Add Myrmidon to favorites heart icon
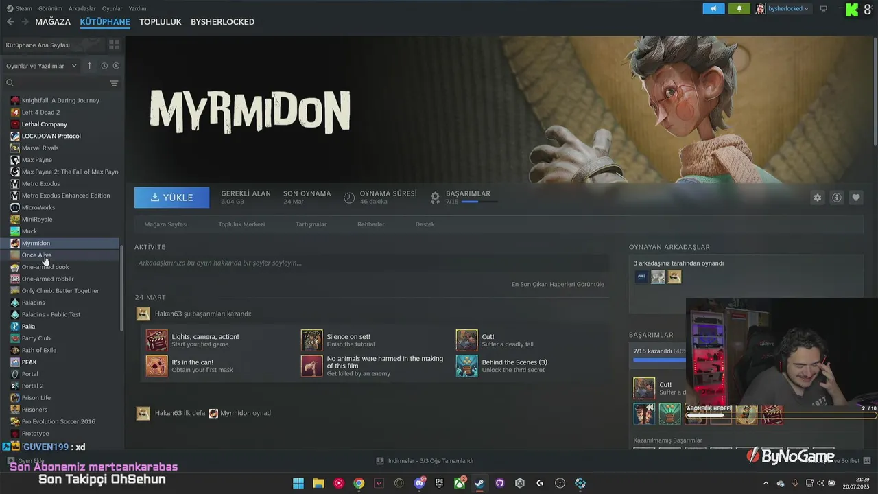This screenshot has height=494, width=878. click(856, 198)
